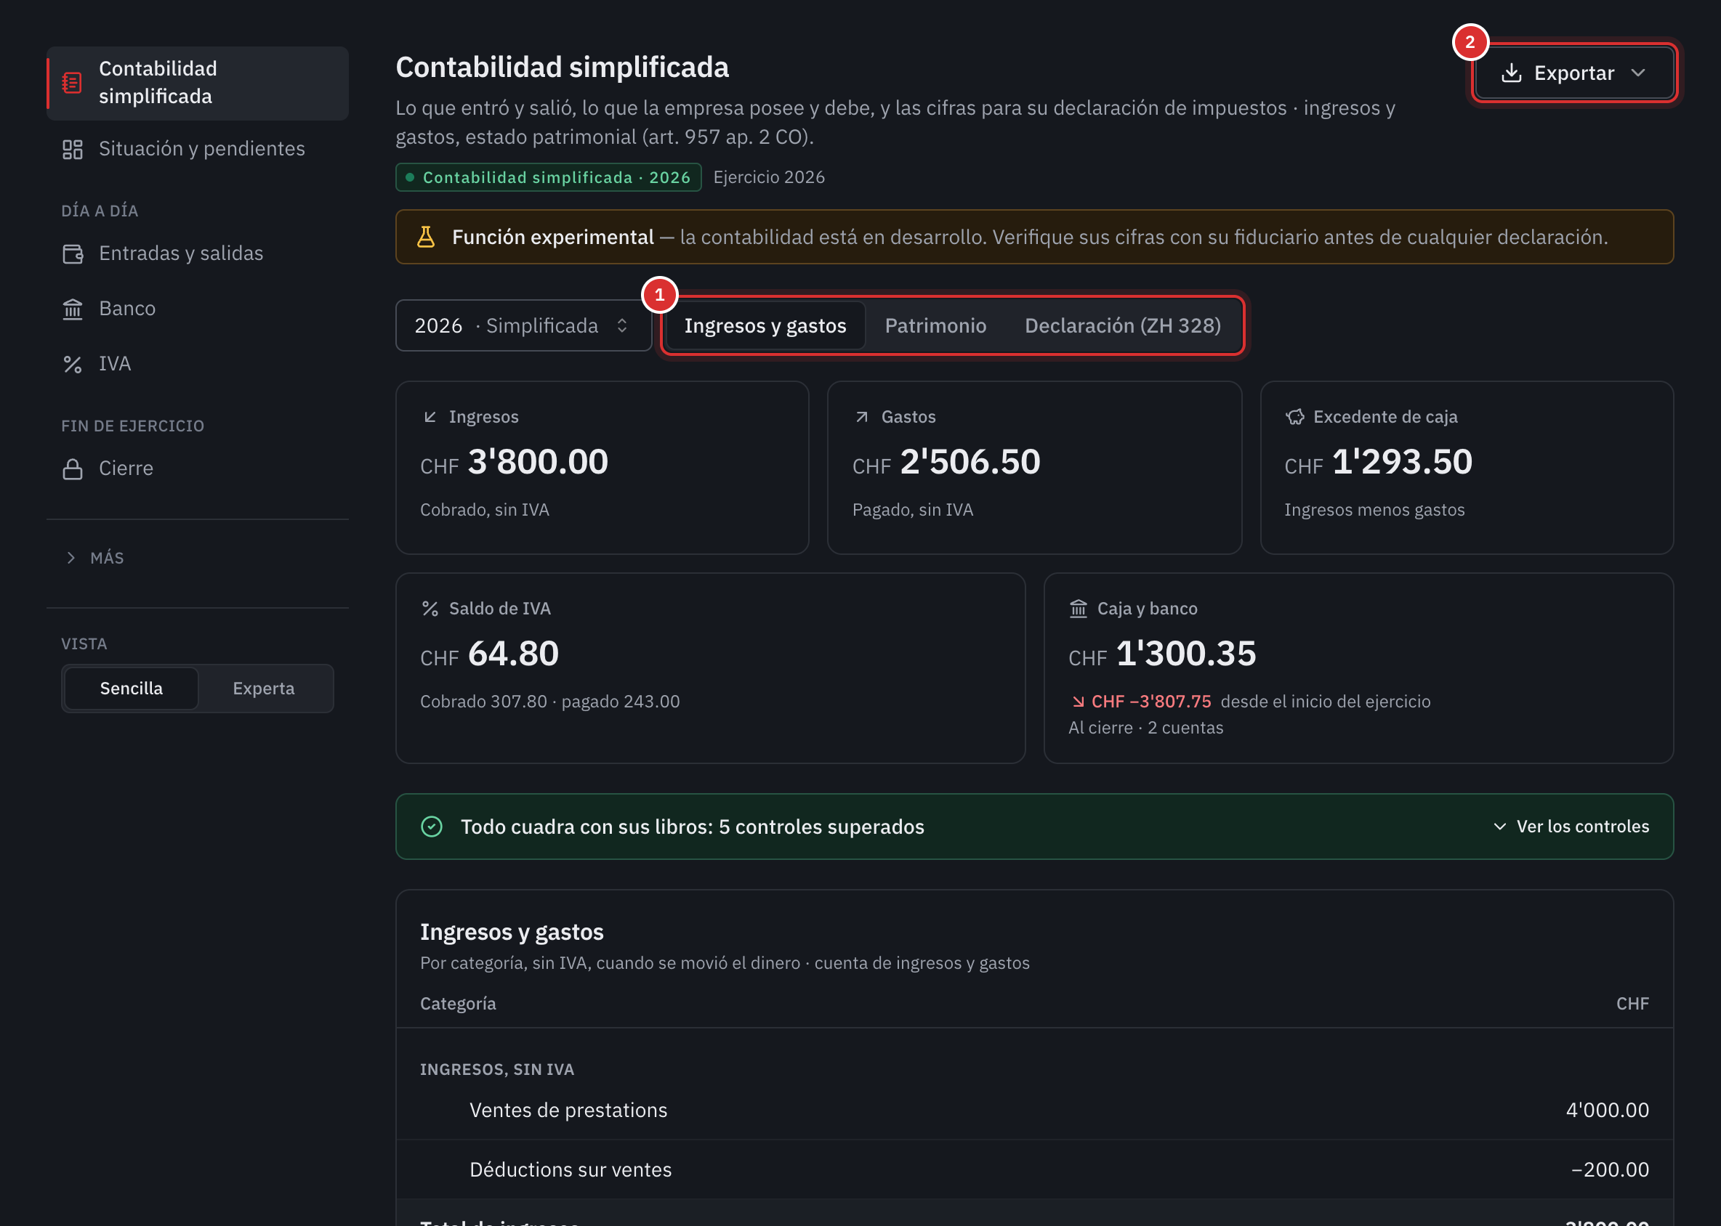The width and height of the screenshot is (1721, 1226).
Task: Click the Contabilidad simplificada · 2026 badge
Action: point(549,177)
